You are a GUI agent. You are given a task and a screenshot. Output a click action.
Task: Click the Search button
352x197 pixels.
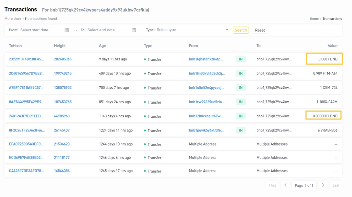click(x=241, y=30)
